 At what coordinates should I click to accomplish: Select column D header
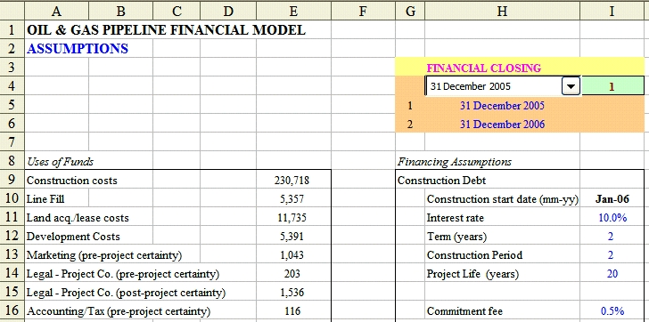pyautogui.click(x=228, y=12)
